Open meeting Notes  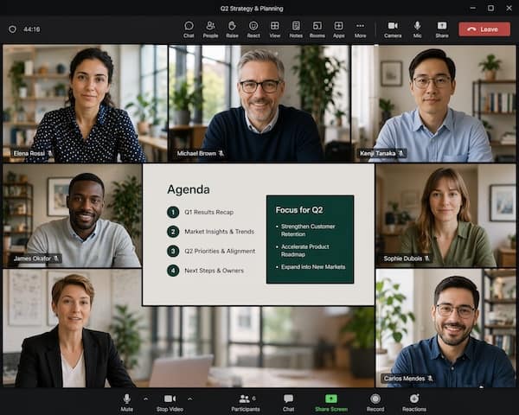[x=296, y=29]
